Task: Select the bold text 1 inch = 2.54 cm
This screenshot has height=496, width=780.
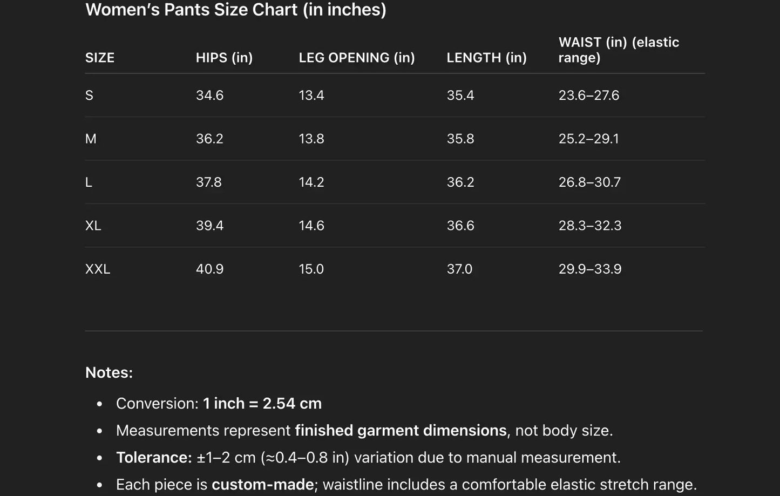Action: (262, 404)
